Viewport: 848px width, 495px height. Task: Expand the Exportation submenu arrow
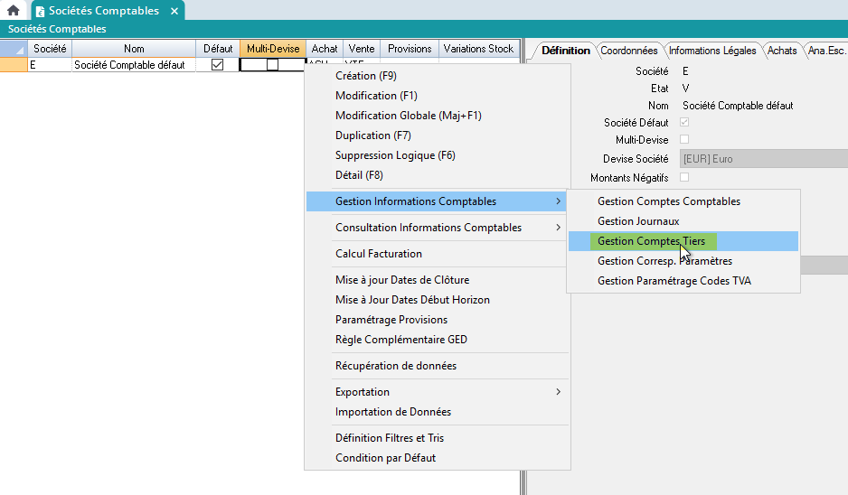[558, 392]
